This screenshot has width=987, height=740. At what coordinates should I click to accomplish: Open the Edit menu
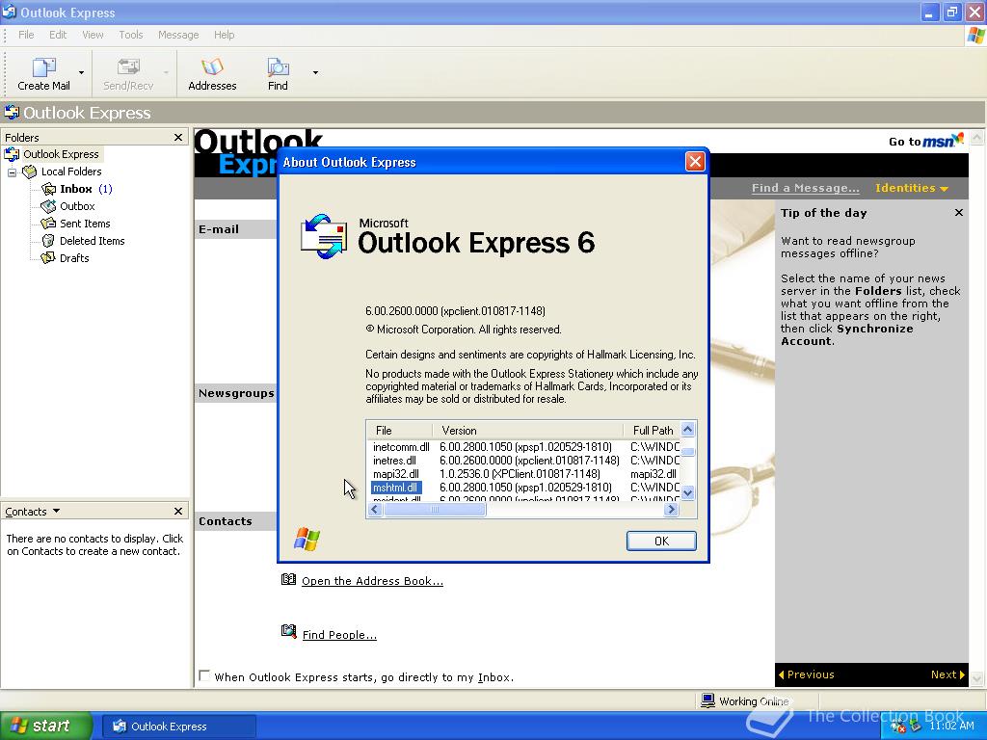point(58,35)
